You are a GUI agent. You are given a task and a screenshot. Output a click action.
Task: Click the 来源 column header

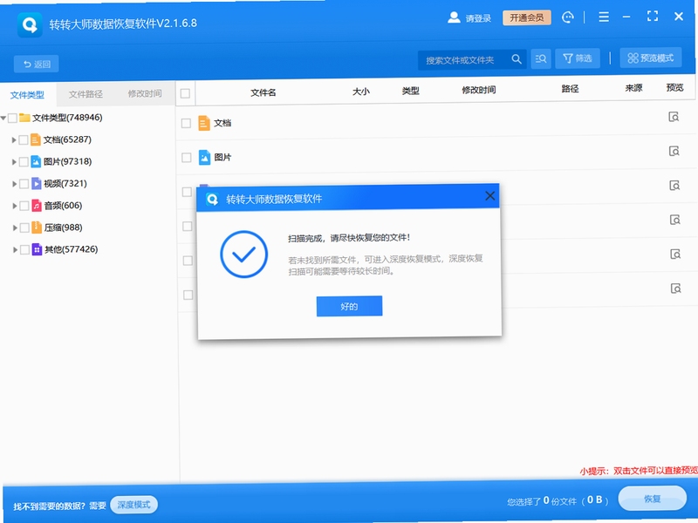633,88
